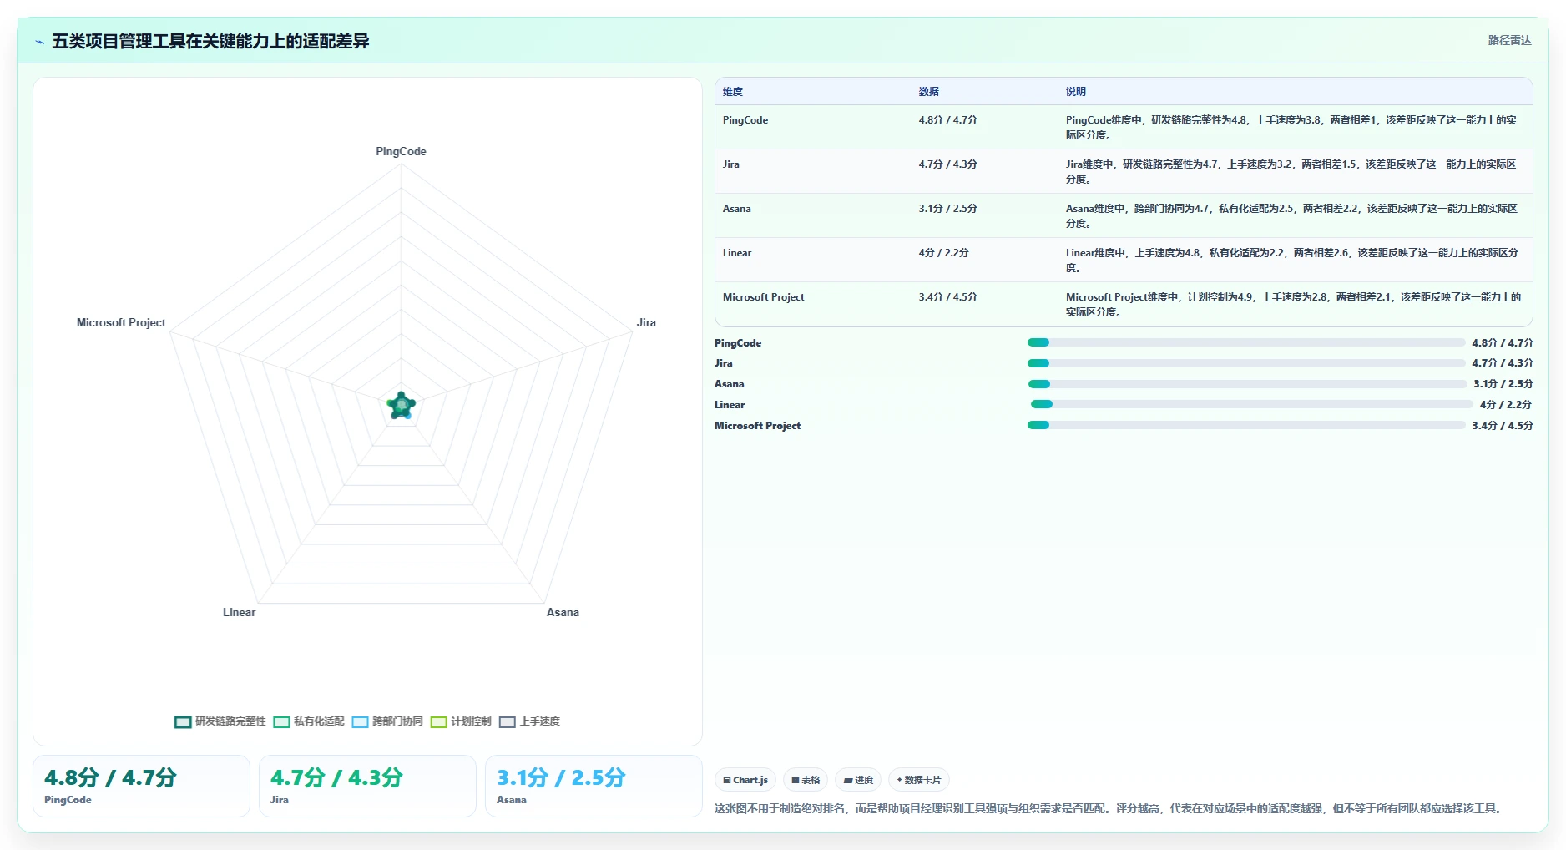Click the Asana radar axis label
Screen dimensions: 1566x850
coord(563,612)
